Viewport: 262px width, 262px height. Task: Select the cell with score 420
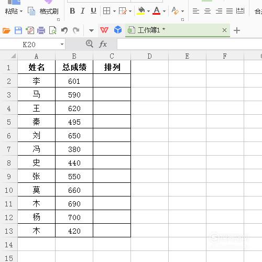point(74,231)
